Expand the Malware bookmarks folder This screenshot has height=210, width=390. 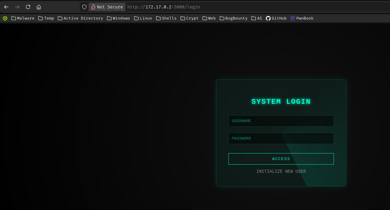tap(23, 18)
